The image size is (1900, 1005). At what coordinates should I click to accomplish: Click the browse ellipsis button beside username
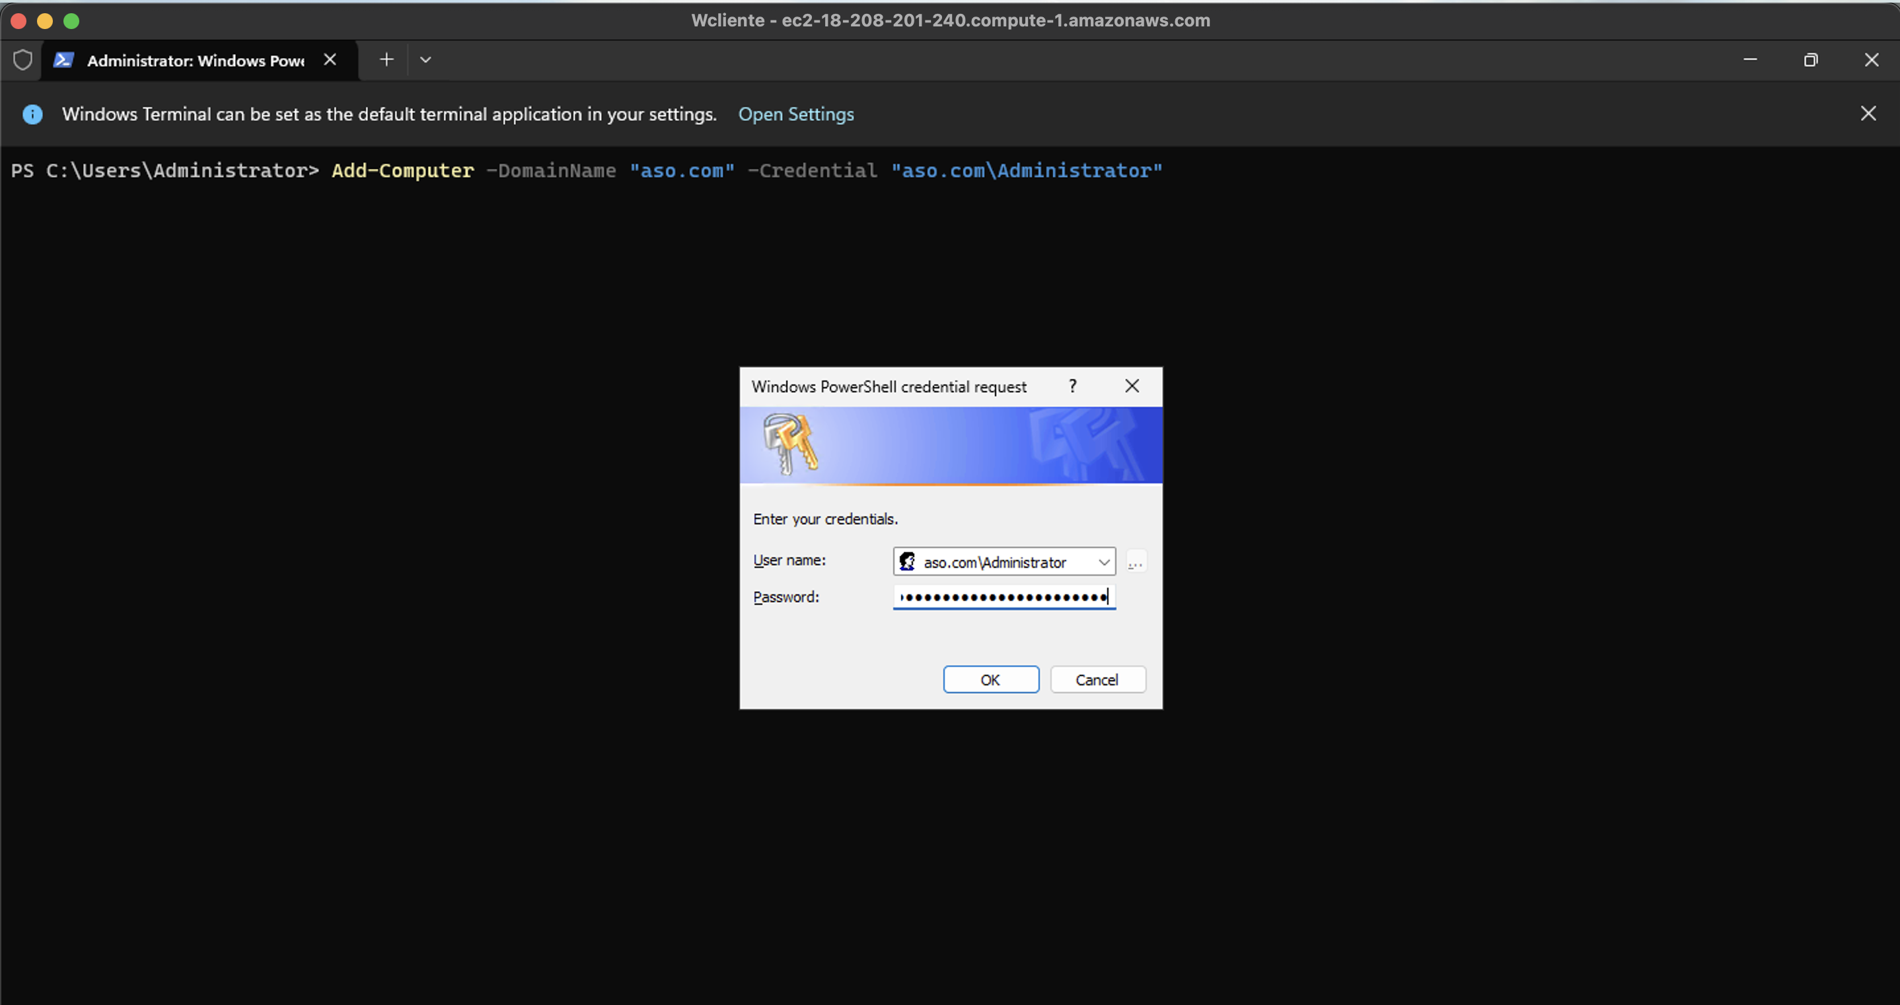[1135, 563]
